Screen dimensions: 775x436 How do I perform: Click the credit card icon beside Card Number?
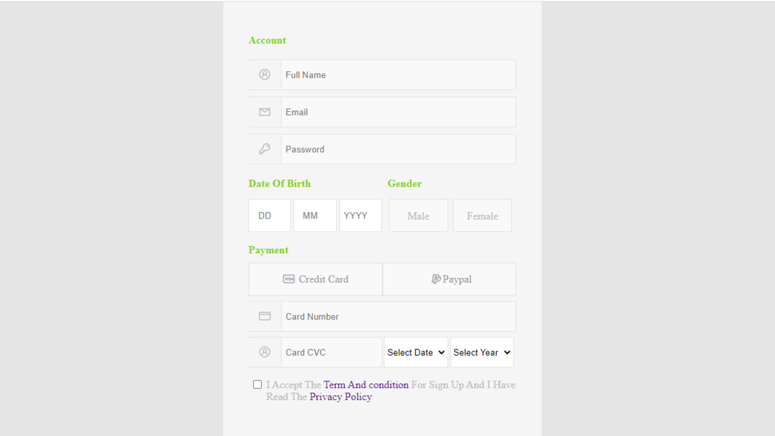(x=265, y=315)
